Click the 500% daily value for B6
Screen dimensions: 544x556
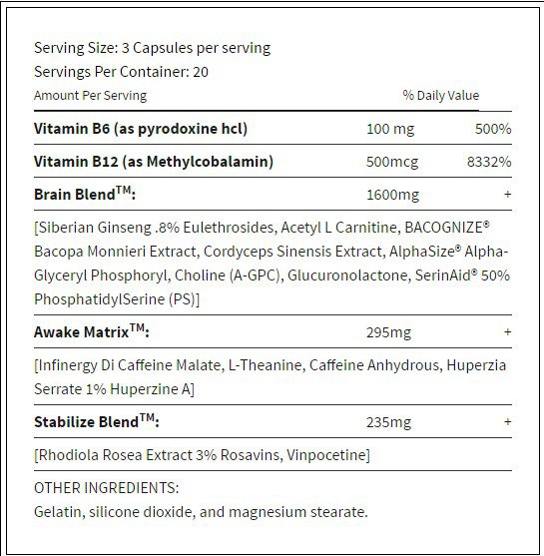(493, 129)
